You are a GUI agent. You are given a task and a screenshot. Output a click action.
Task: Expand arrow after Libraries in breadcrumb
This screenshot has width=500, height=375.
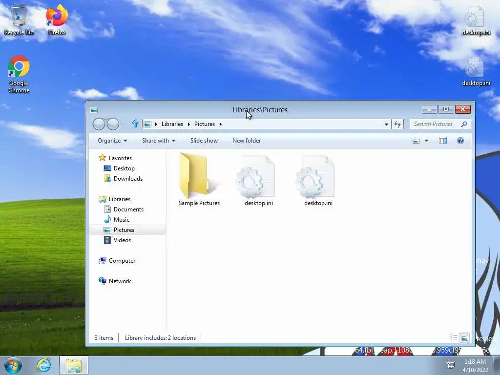click(x=188, y=124)
